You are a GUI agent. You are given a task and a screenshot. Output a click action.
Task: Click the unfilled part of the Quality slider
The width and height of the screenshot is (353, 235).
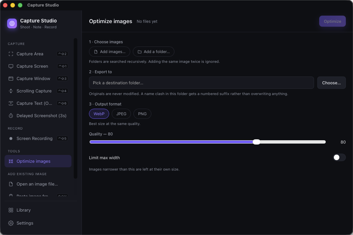point(293,142)
